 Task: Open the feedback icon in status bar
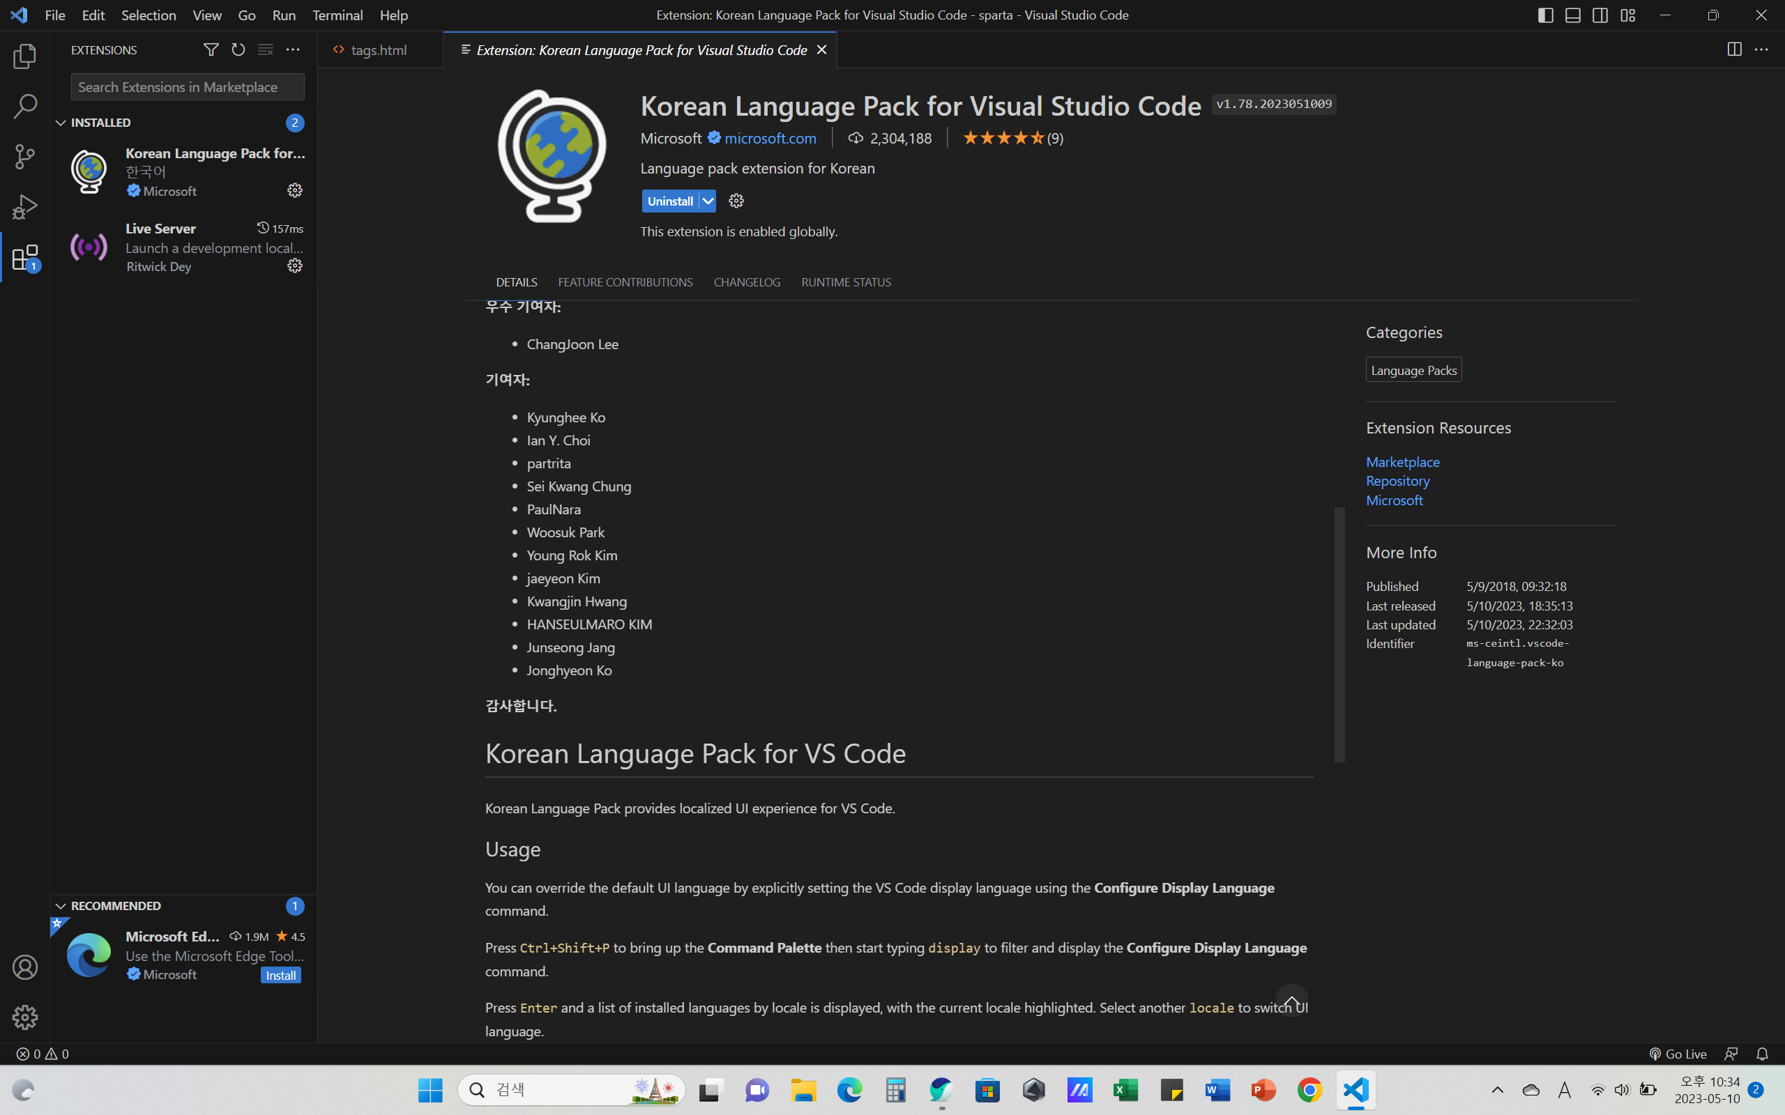pyautogui.click(x=1731, y=1054)
